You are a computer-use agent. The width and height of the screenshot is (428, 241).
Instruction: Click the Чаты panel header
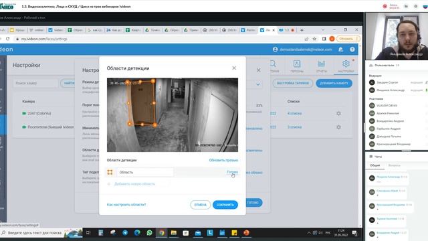click(378, 157)
